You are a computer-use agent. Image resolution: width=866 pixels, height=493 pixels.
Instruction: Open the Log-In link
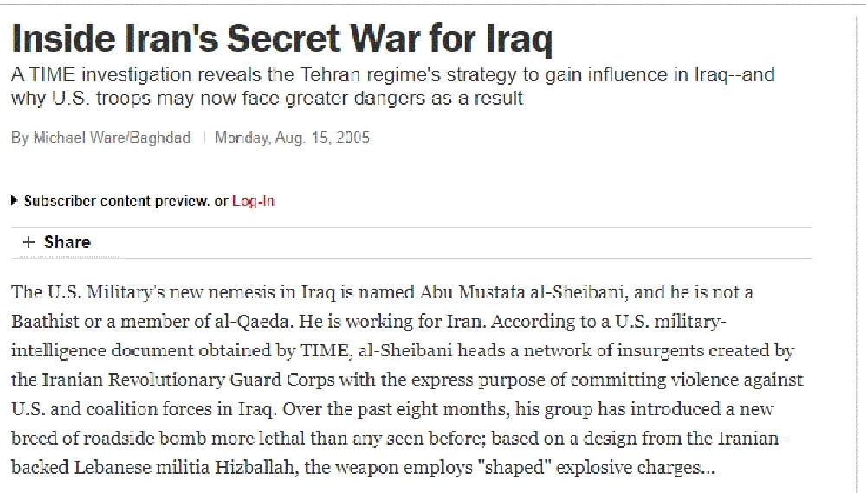tap(253, 201)
